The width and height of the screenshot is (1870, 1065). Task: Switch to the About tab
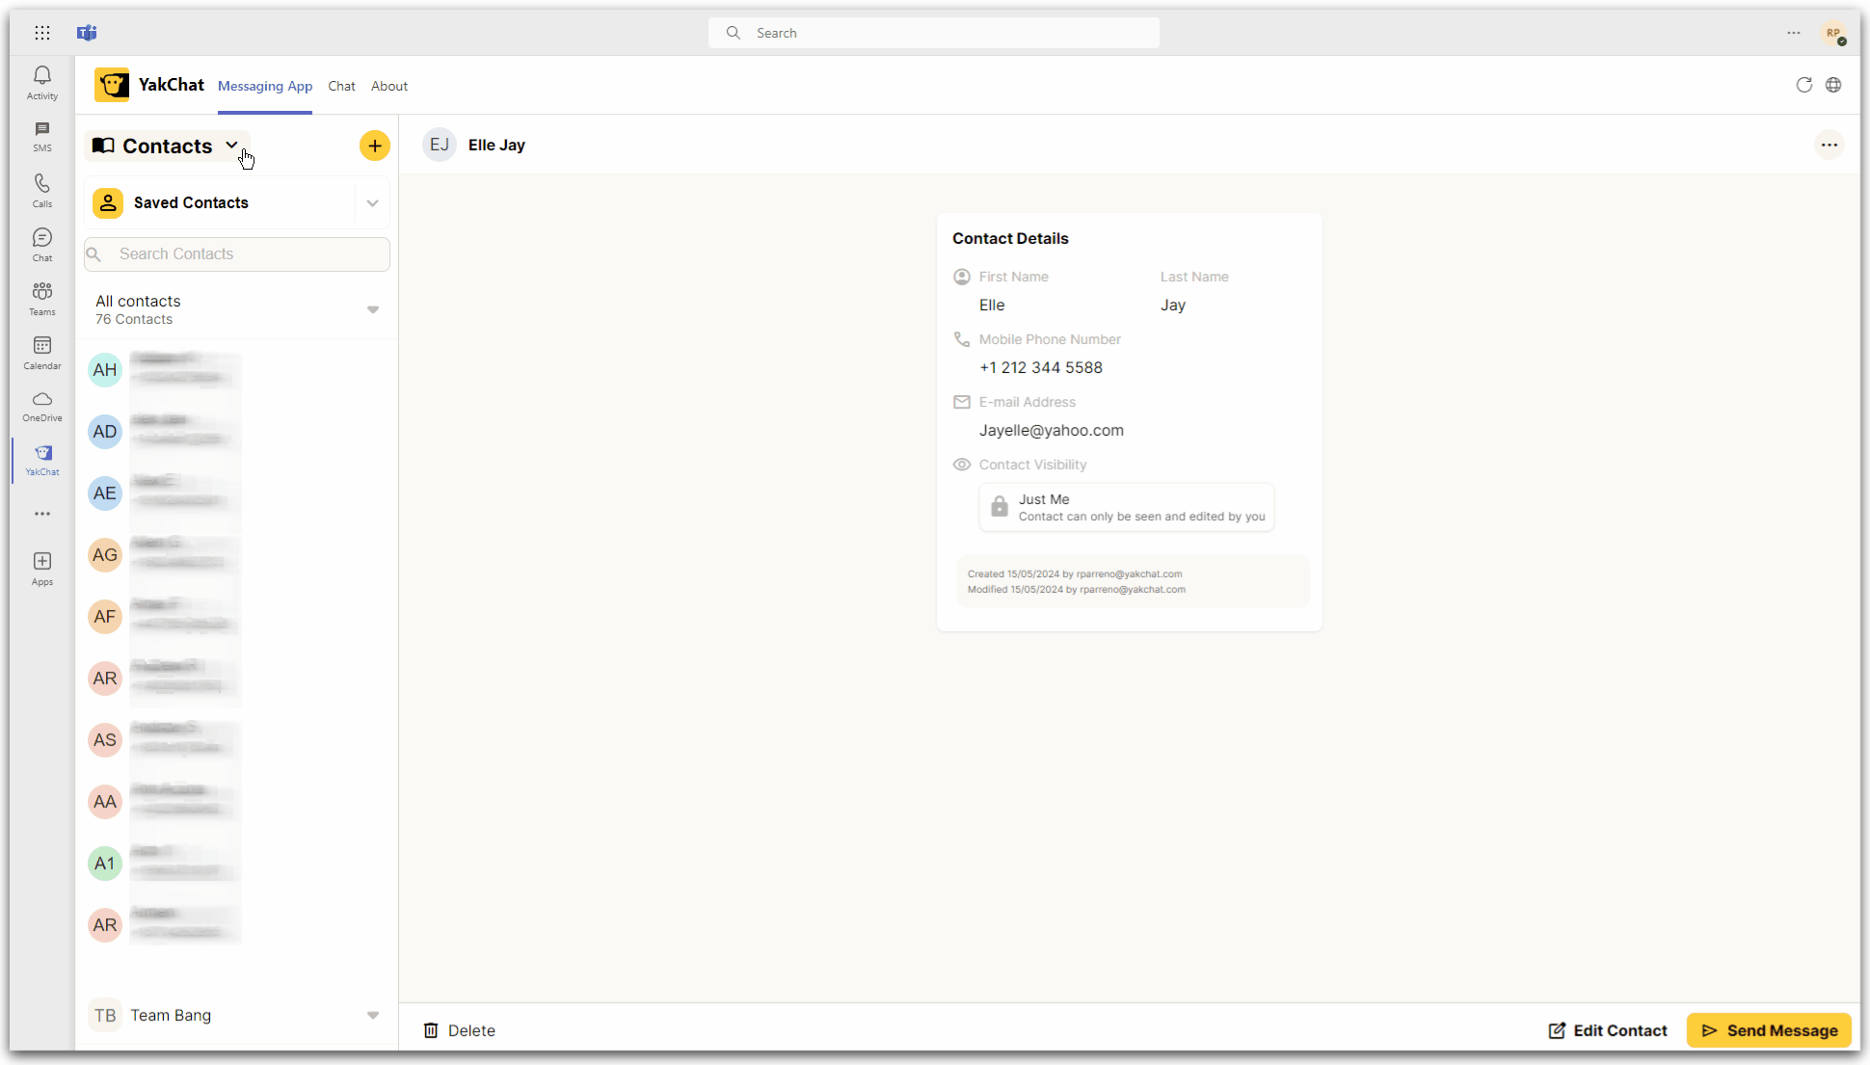click(x=389, y=86)
